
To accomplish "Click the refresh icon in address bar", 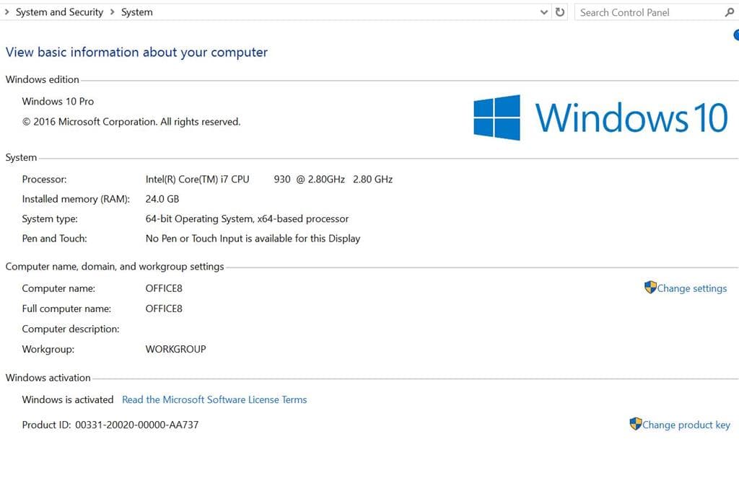I will point(559,12).
